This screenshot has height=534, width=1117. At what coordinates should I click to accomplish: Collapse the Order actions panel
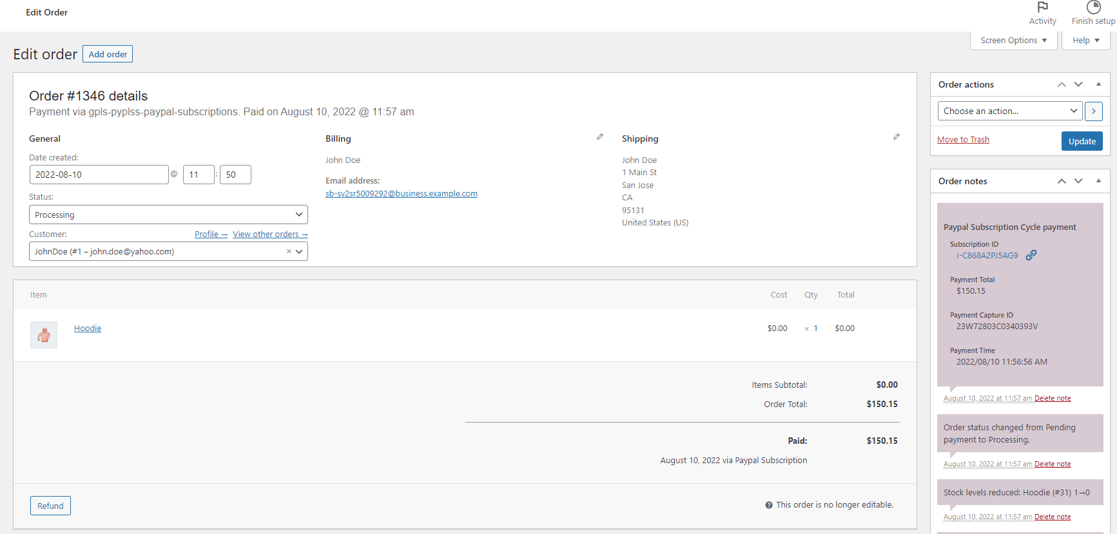pyautogui.click(x=1098, y=84)
